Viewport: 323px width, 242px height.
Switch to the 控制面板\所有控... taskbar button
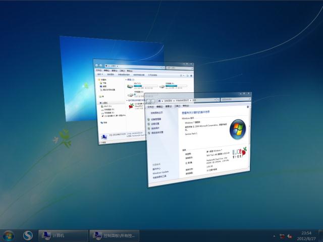coord(115,235)
